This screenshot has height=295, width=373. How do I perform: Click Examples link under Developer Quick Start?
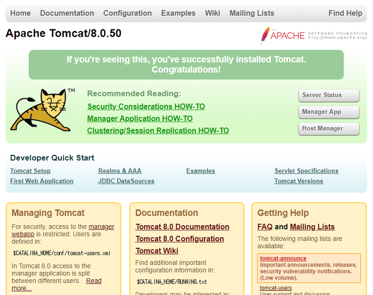pos(201,171)
